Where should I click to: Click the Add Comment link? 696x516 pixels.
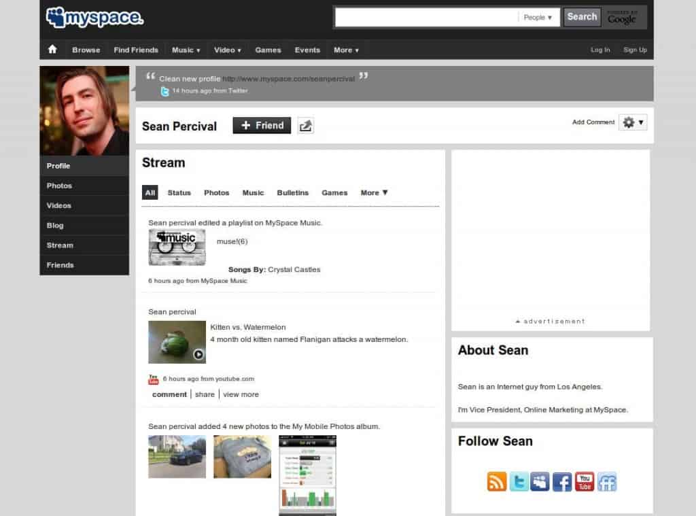click(x=593, y=122)
